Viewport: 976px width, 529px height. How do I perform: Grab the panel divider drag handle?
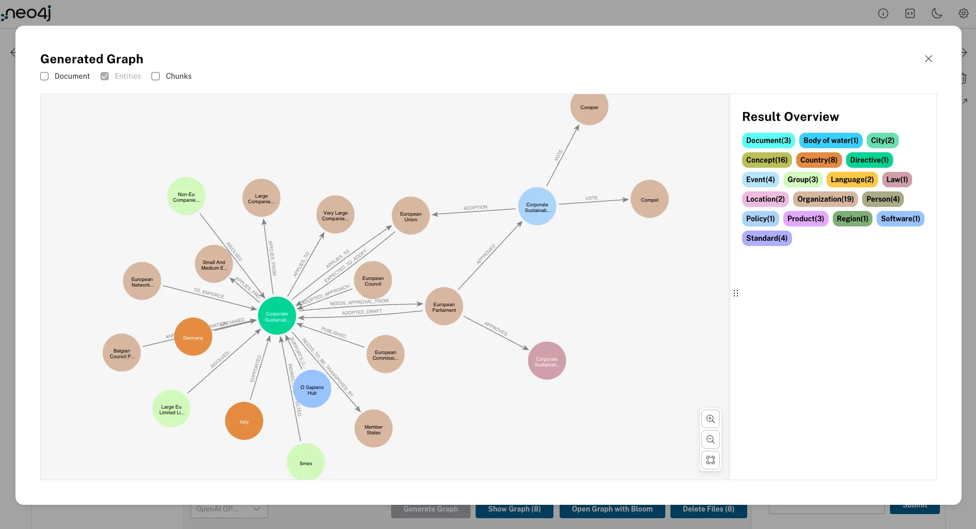pos(736,293)
